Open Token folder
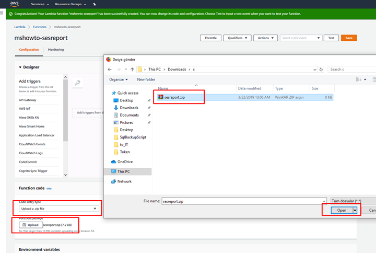The height and width of the screenshot is (253, 376). [125, 152]
